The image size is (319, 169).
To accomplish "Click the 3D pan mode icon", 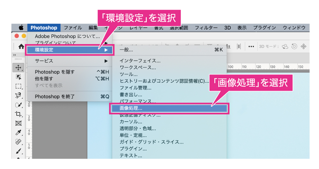I will [x=304, y=46].
